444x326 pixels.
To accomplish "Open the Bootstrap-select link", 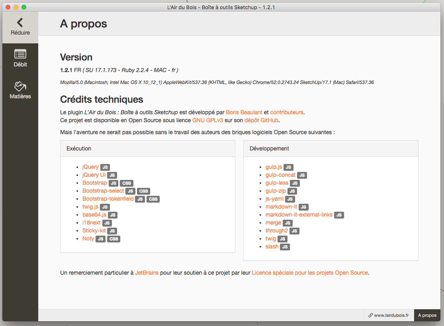I will [103, 191].
